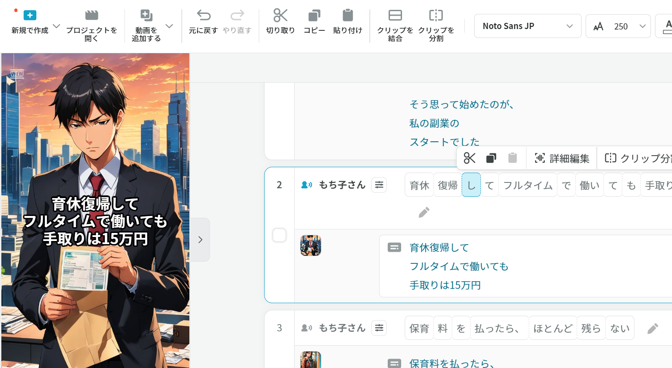Click the Undo arrow icon
Image resolution: width=672 pixels, height=368 pixels.
[x=203, y=16]
